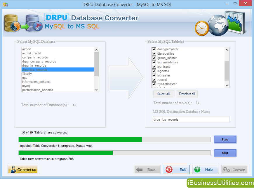The image size is (254, 189).
Task: Select the company_records database
Action: click(x=58, y=57)
